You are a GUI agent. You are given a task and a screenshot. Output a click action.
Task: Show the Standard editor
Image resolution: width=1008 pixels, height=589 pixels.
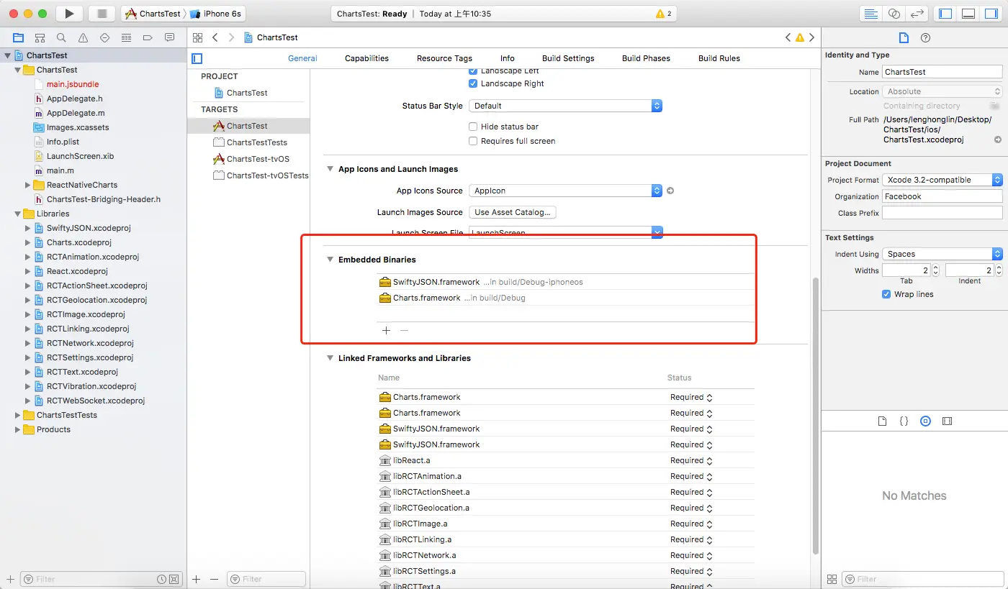pyautogui.click(x=871, y=14)
